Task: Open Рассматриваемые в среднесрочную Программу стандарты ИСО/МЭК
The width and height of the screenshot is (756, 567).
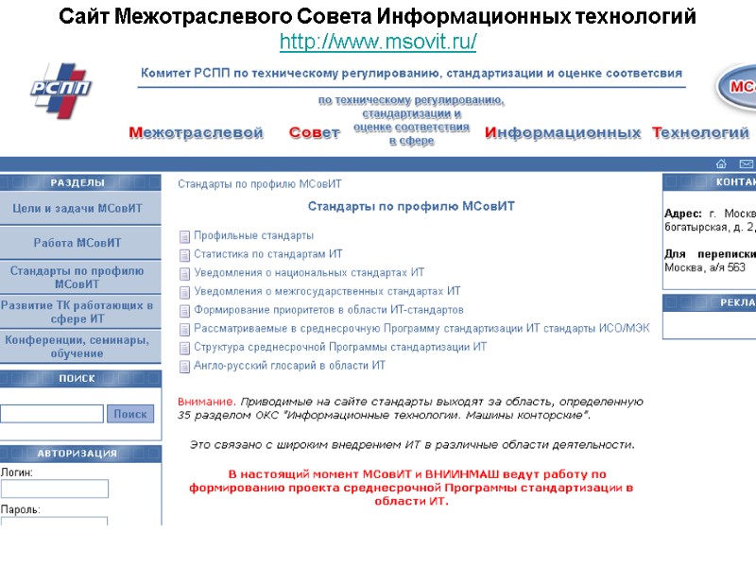Action: tap(421, 328)
